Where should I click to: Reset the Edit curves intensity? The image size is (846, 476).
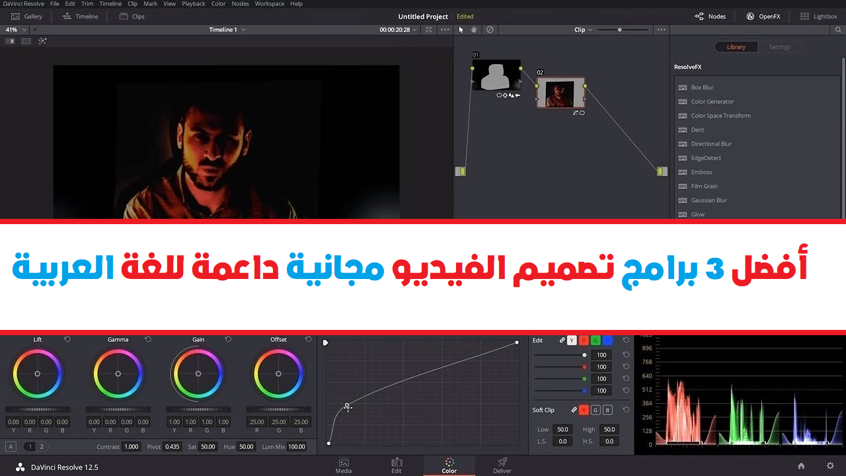(x=626, y=340)
